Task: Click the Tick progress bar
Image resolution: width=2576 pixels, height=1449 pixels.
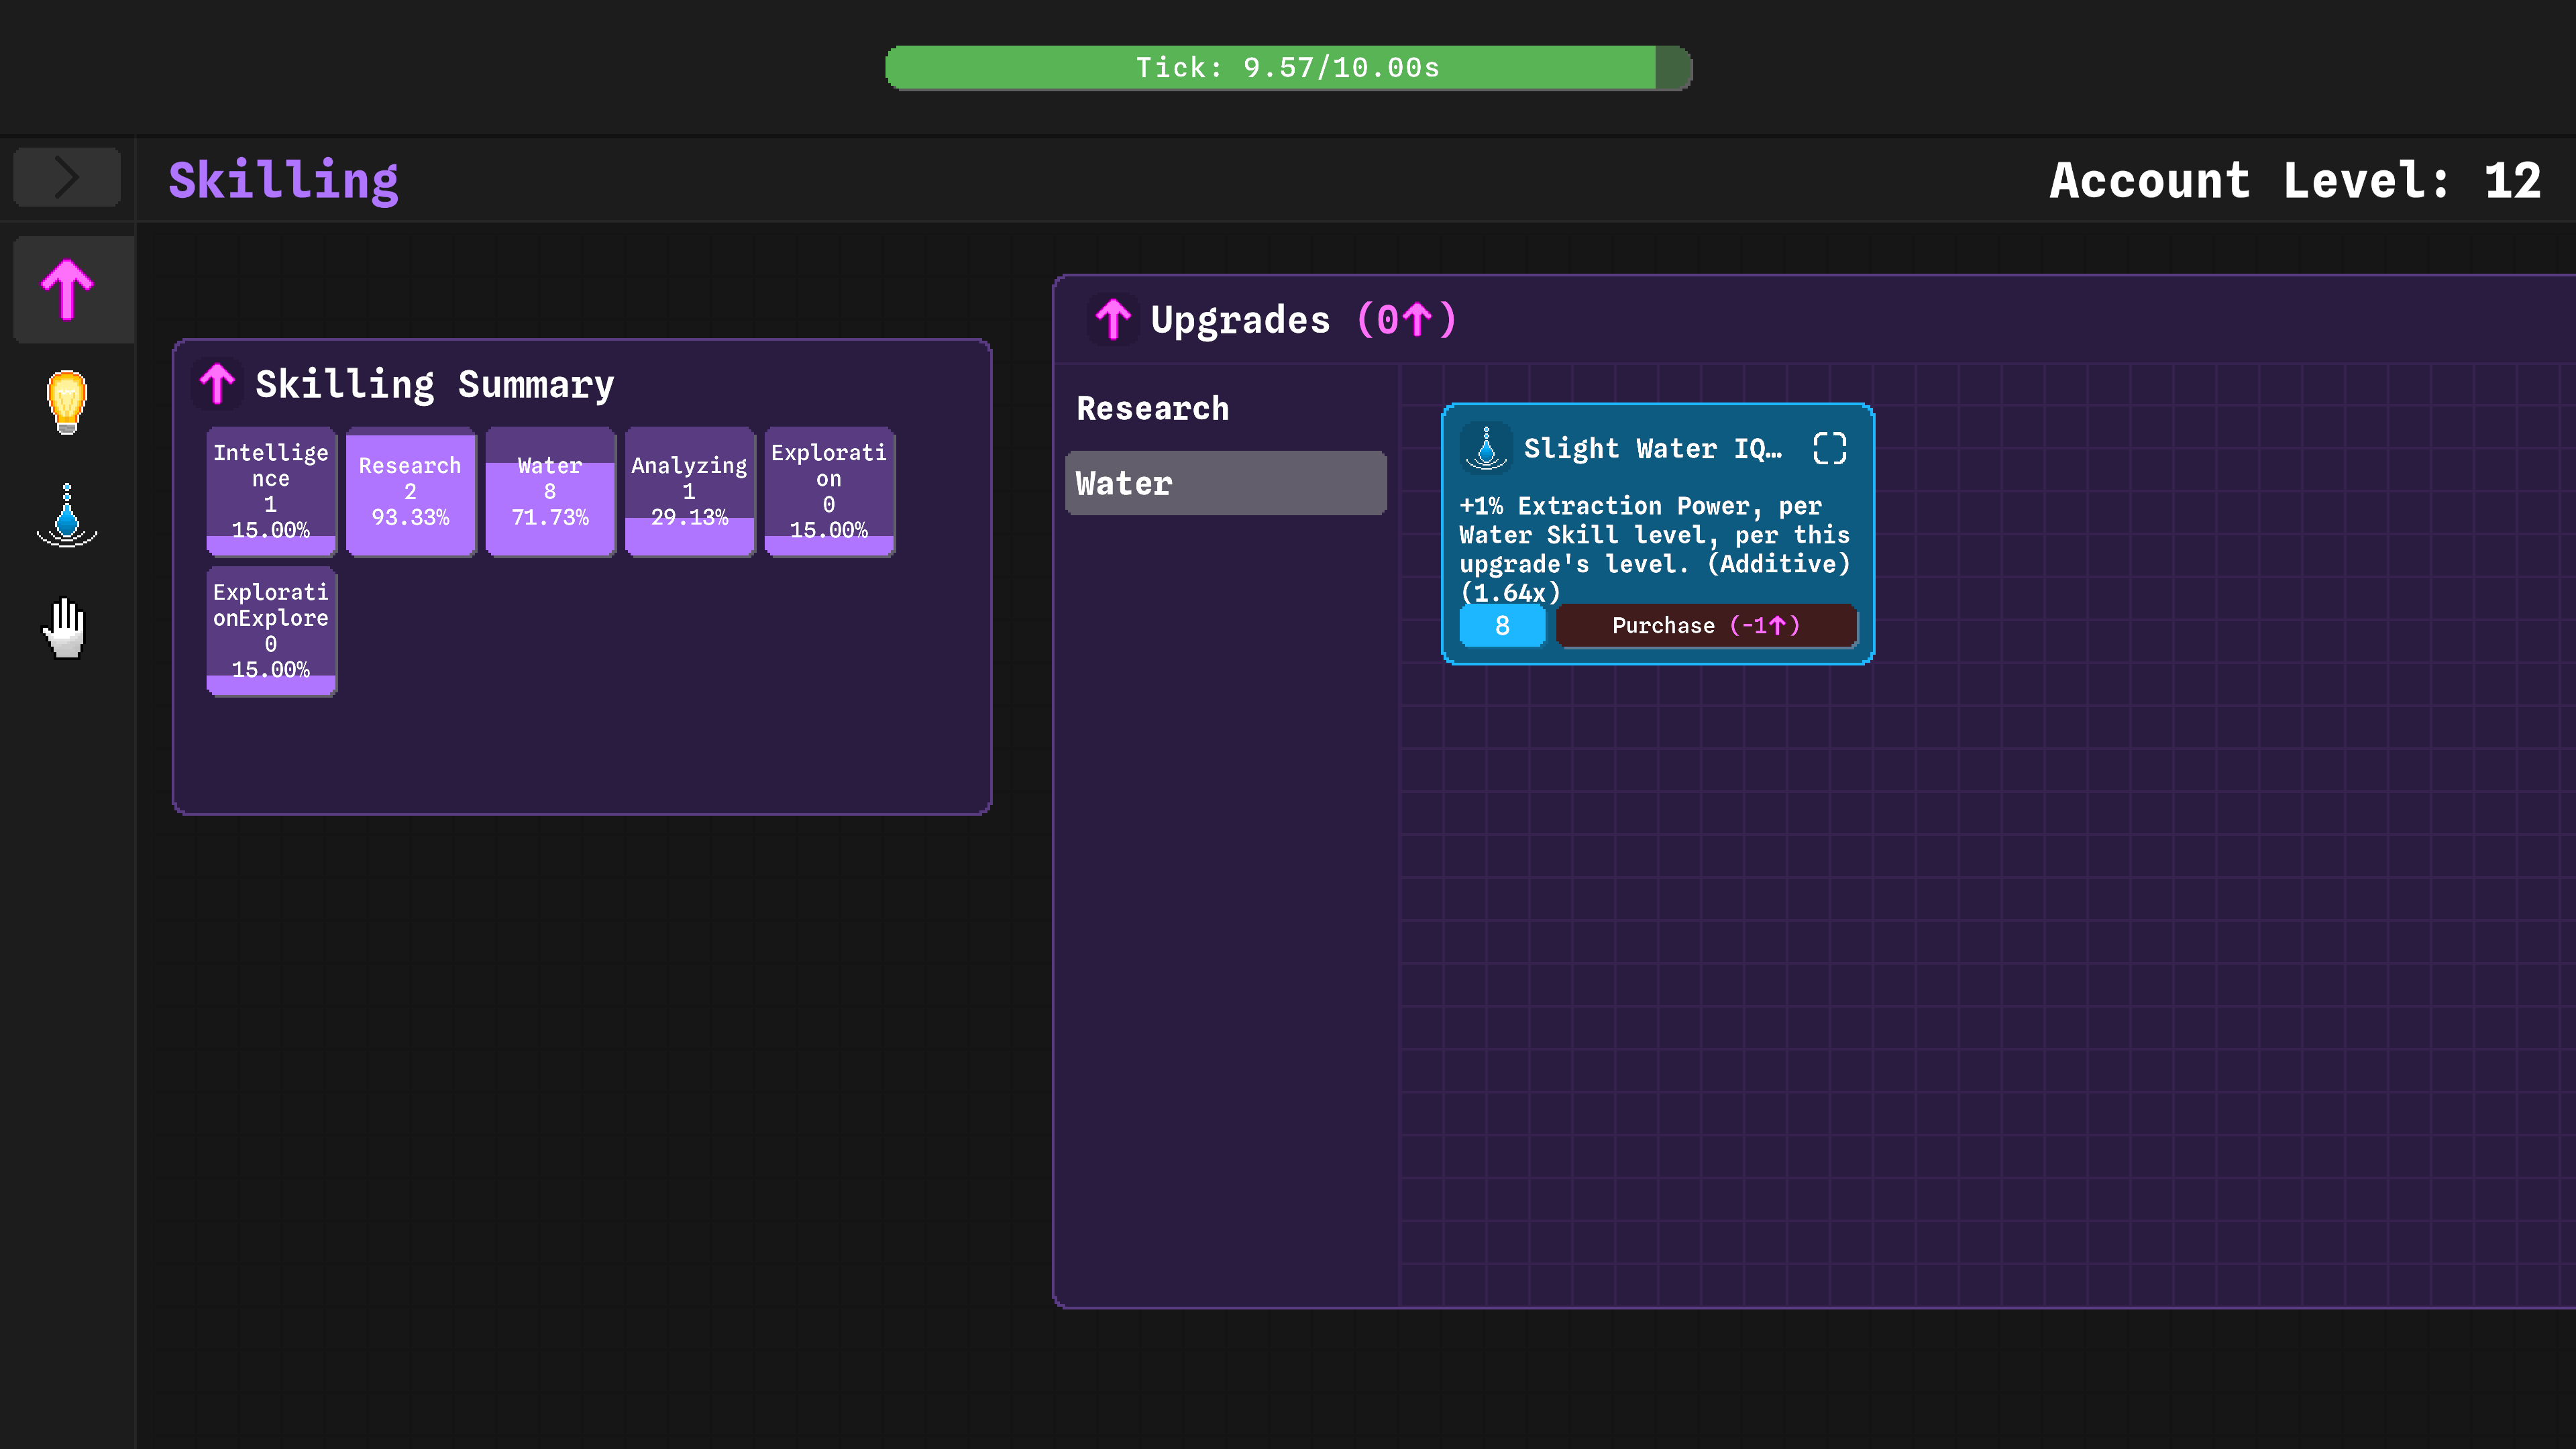Action: pyautogui.click(x=1288, y=68)
